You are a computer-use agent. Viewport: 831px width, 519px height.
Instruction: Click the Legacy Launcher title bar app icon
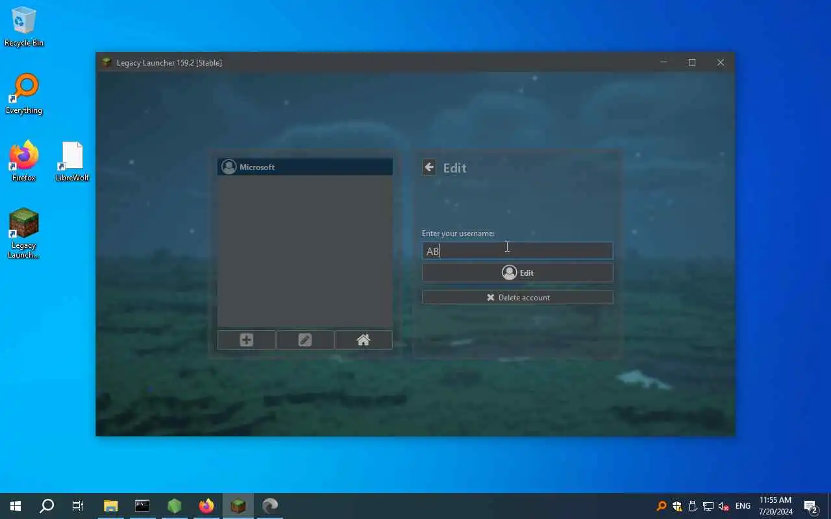tap(106, 62)
